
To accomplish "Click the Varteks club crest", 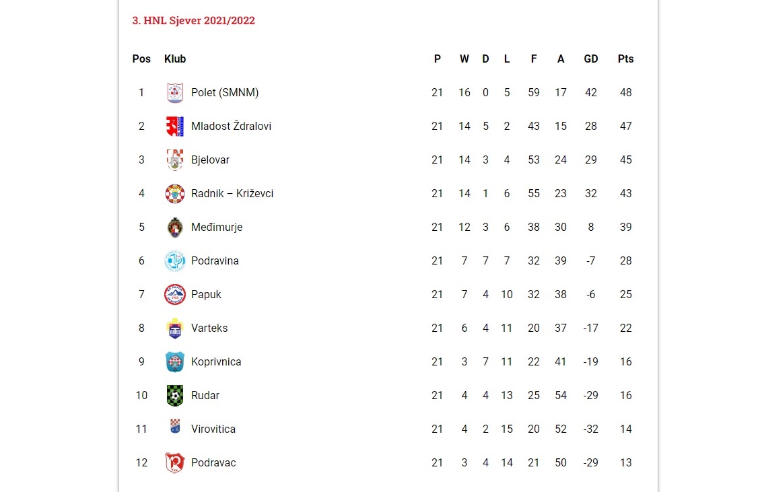I will coord(175,328).
